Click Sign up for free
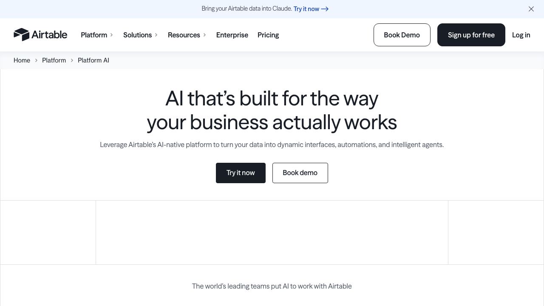544x306 pixels. (471, 35)
